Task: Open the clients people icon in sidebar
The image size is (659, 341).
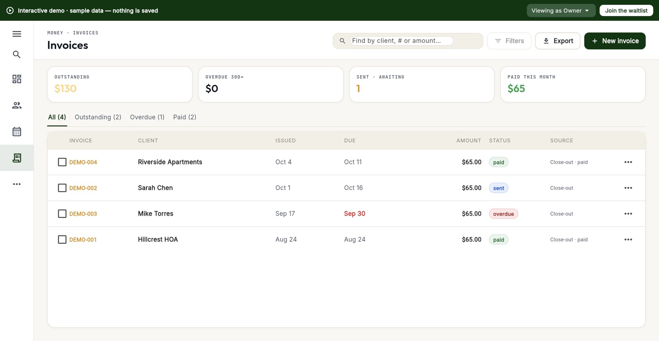Action: (17, 105)
